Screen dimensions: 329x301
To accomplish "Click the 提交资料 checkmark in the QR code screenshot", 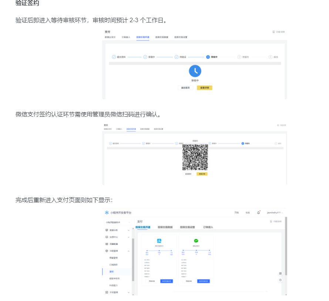I will click(110, 144).
